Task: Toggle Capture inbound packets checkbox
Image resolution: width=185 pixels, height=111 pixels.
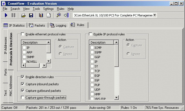Action: tap(23, 84)
